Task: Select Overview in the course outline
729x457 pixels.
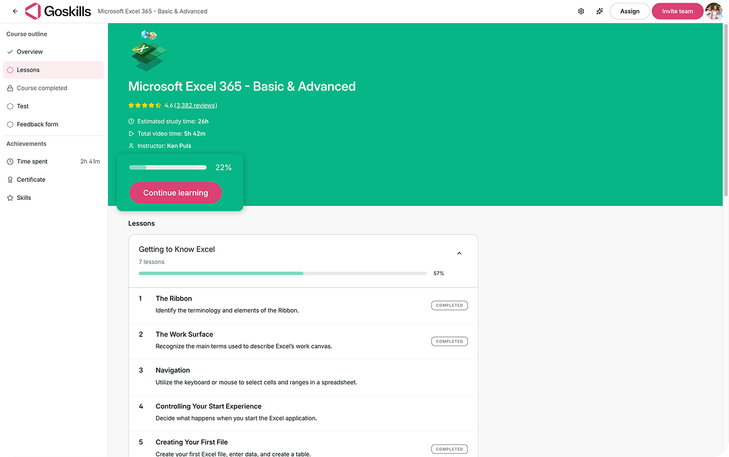Action: (x=53, y=51)
